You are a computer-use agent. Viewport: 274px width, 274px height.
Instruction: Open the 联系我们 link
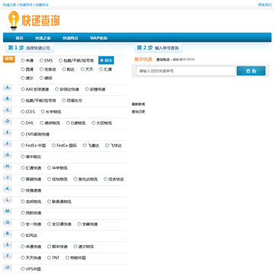point(265,5)
